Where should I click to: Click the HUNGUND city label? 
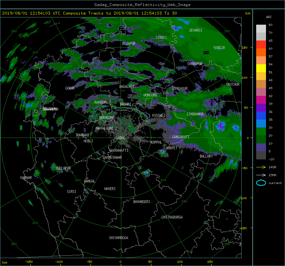coord(150,95)
